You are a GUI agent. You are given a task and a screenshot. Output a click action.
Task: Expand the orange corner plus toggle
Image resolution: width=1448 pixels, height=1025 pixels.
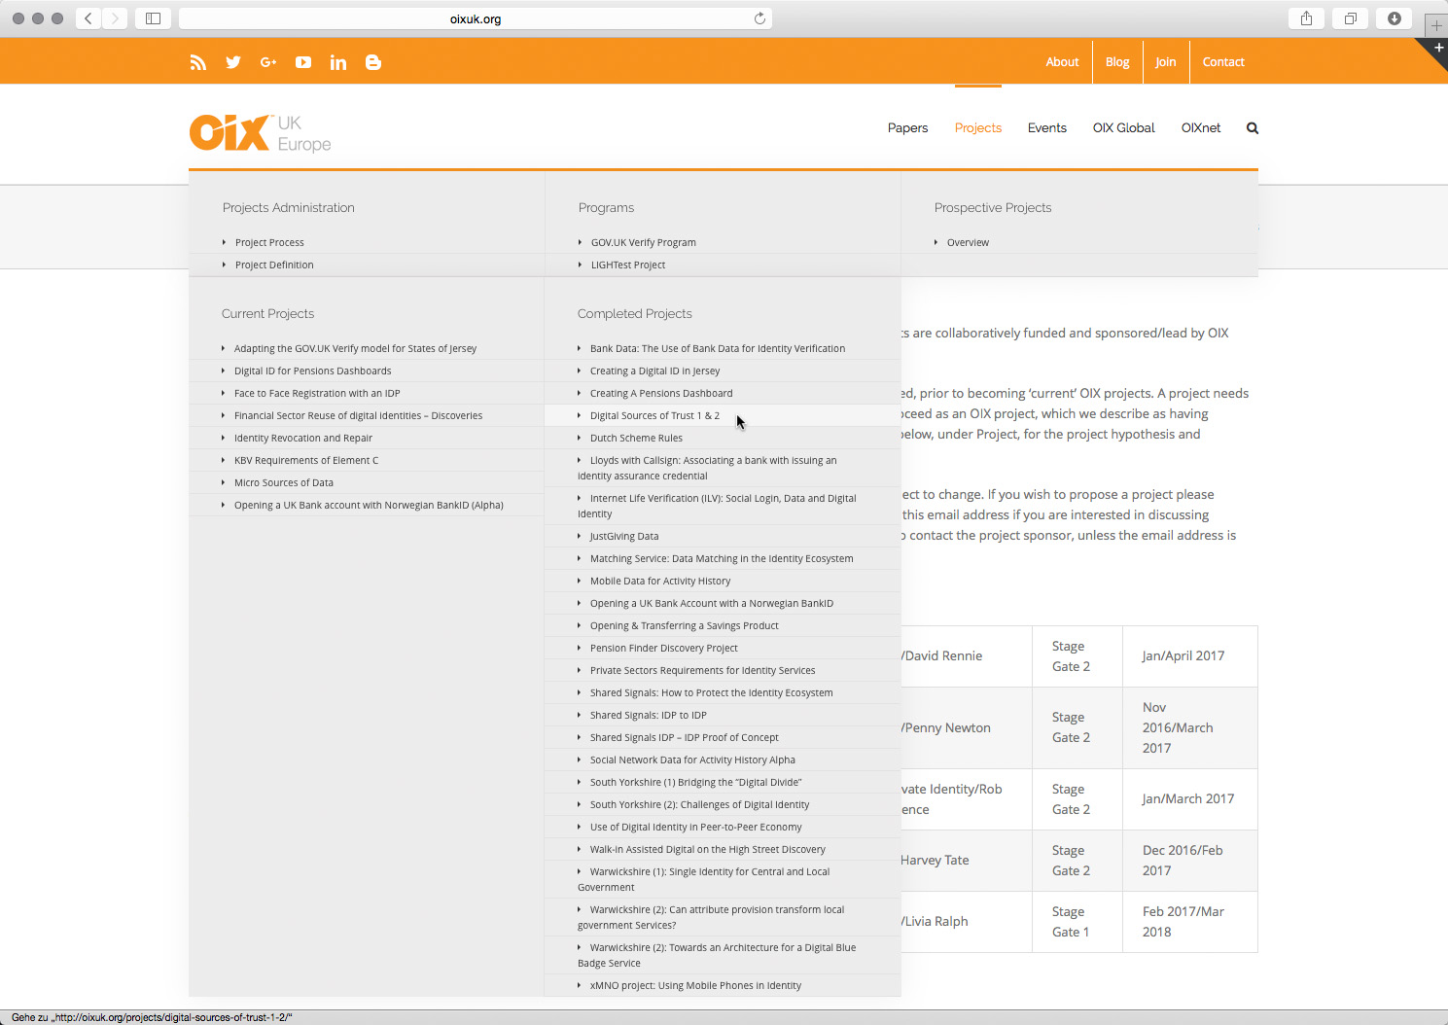pos(1438,48)
